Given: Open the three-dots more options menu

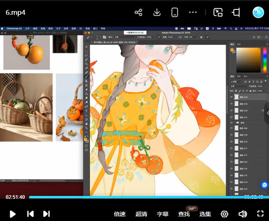Looking at the screenshot, I should (193, 12).
